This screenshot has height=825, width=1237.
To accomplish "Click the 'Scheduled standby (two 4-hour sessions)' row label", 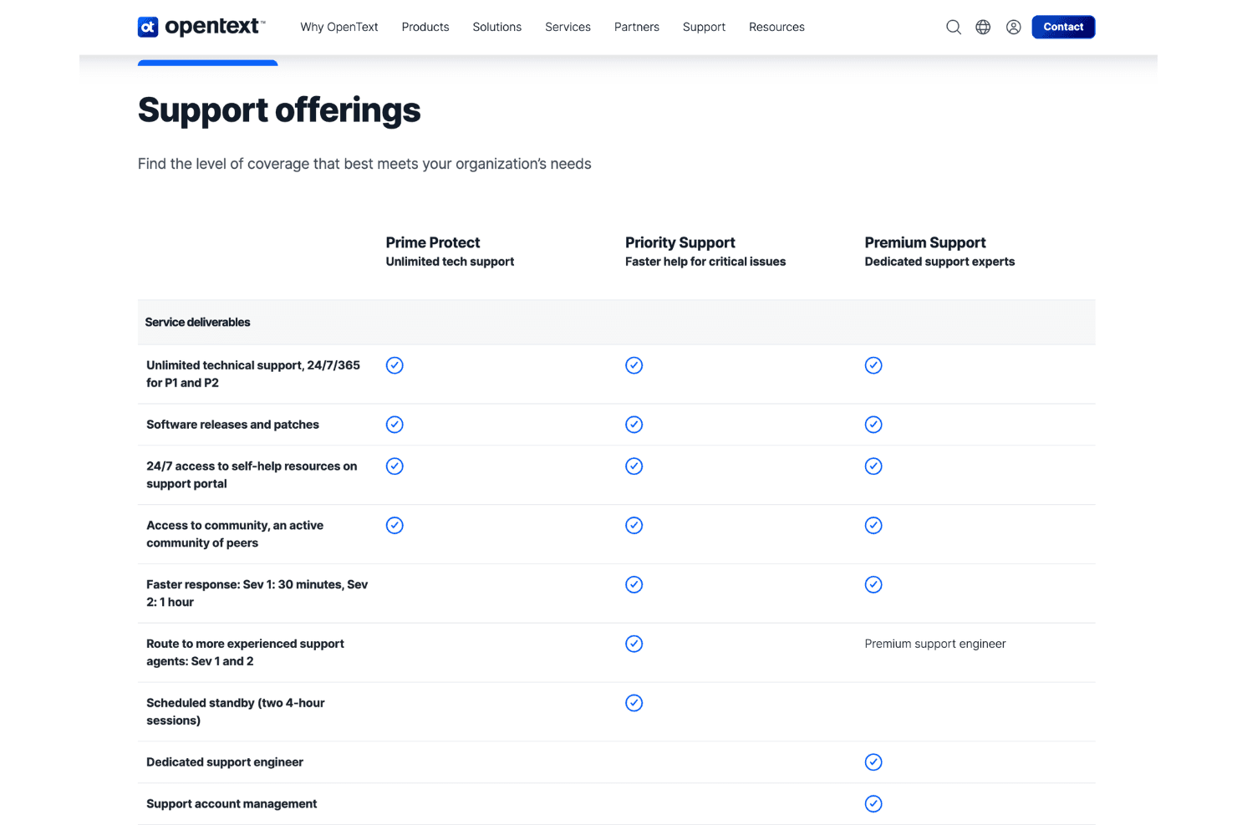I will (236, 711).
